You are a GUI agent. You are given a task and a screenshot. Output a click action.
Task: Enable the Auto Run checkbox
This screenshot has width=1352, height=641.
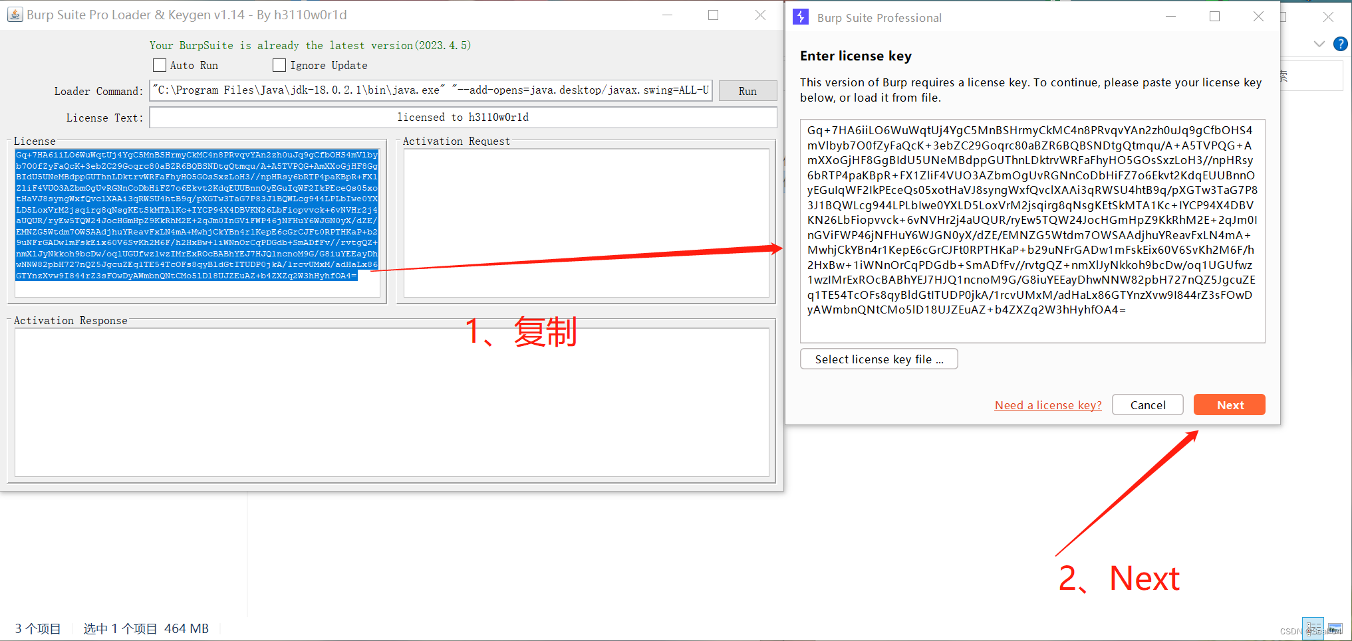[x=160, y=65]
